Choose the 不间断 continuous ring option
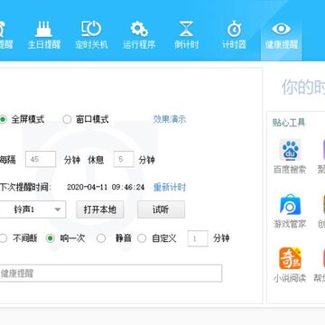The width and height of the screenshot is (325, 325). [x=3, y=238]
